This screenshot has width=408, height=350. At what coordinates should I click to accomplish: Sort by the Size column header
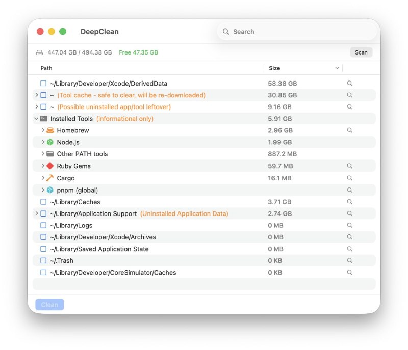[x=274, y=68]
